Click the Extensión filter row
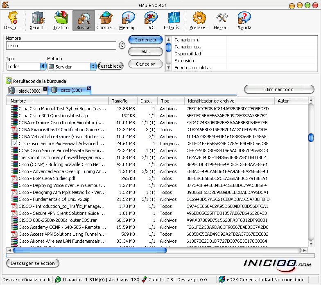Screen dimensions: 321x285 click(245, 61)
